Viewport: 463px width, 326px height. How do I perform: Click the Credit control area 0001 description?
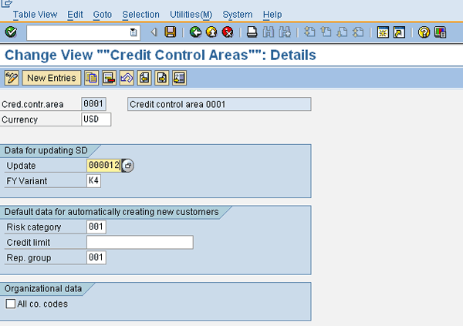[219, 104]
